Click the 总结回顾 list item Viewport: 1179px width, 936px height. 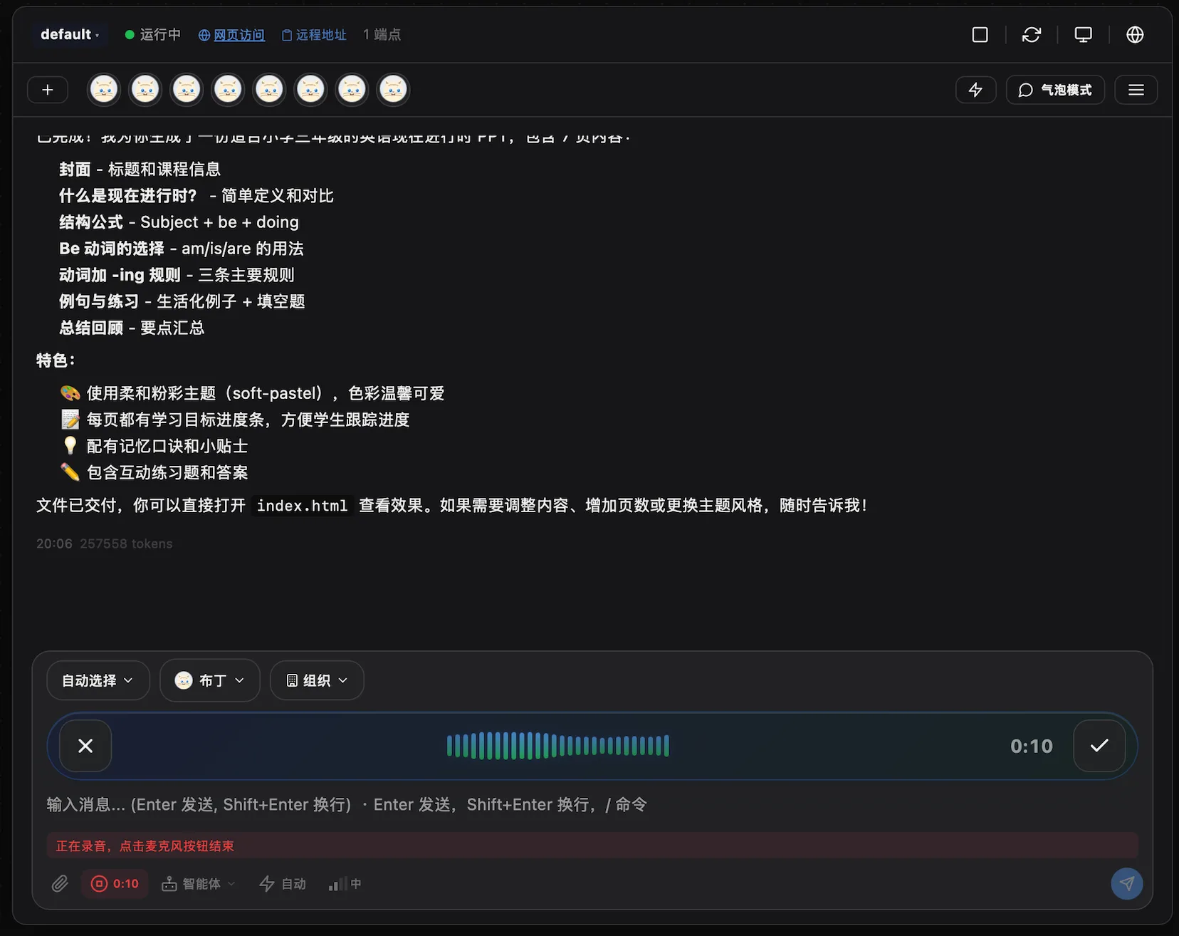pyautogui.click(x=132, y=328)
